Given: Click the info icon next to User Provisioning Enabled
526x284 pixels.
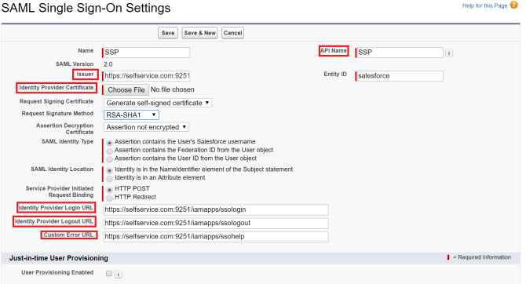Looking at the screenshot, I should tap(118, 275).
